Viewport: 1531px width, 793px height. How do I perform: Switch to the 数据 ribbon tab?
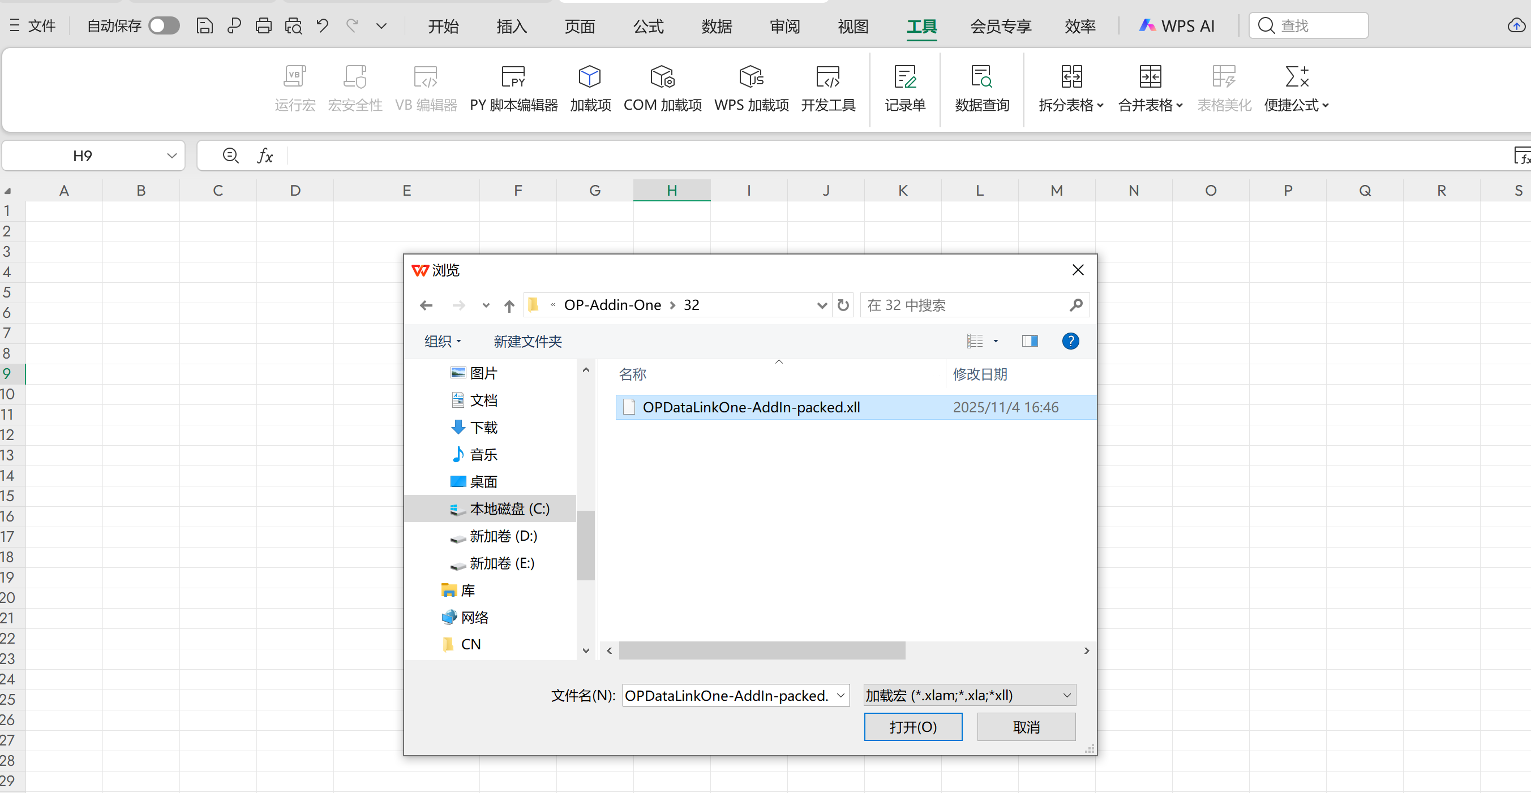click(x=717, y=26)
